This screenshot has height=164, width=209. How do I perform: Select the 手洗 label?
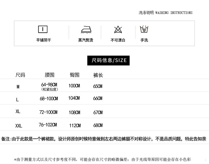click(144, 40)
